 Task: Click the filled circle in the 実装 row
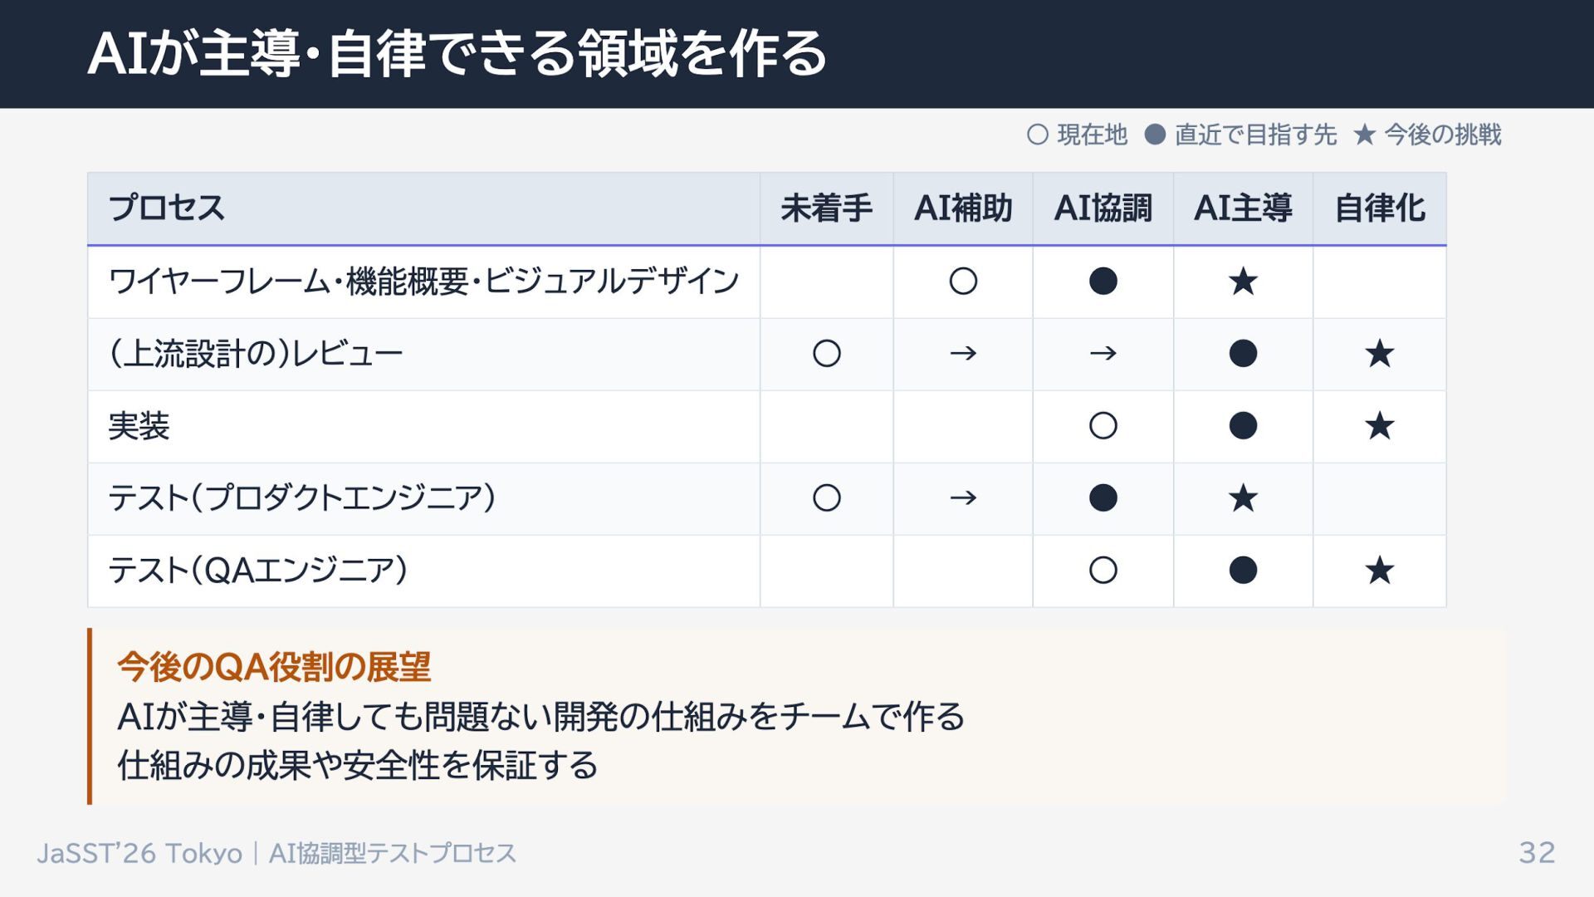coord(1243,426)
